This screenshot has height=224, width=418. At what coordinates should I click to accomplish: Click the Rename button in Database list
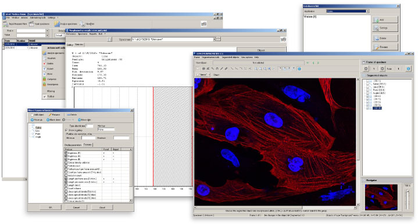(x=385, y=47)
